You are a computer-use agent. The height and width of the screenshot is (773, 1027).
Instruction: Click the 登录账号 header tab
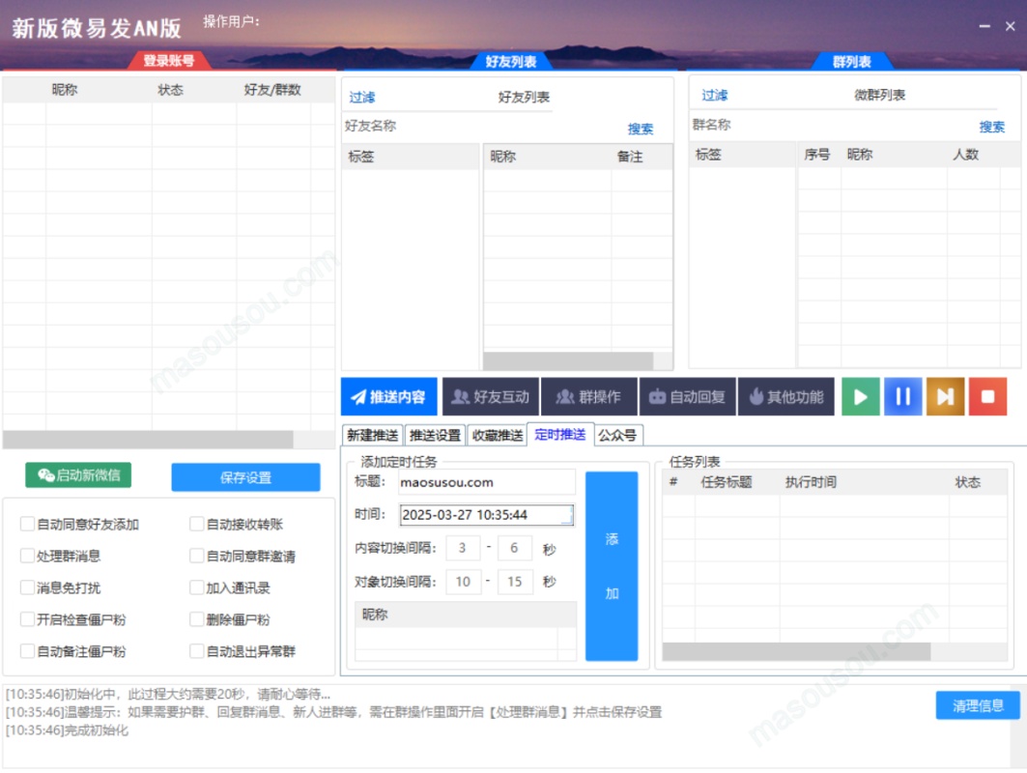point(169,61)
